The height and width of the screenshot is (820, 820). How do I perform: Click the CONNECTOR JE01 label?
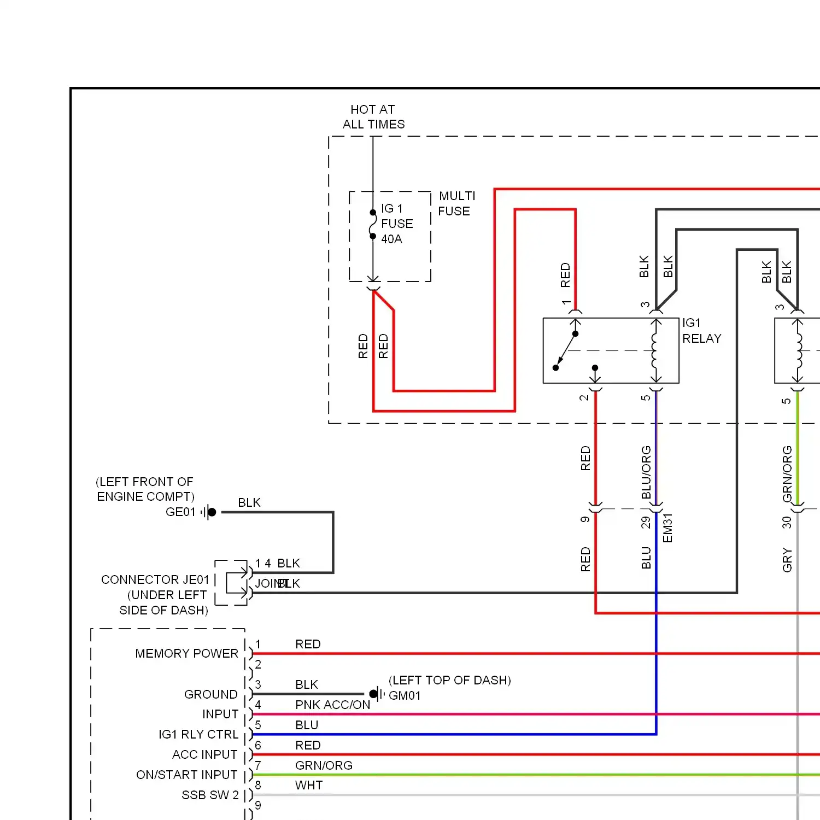point(155,579)
